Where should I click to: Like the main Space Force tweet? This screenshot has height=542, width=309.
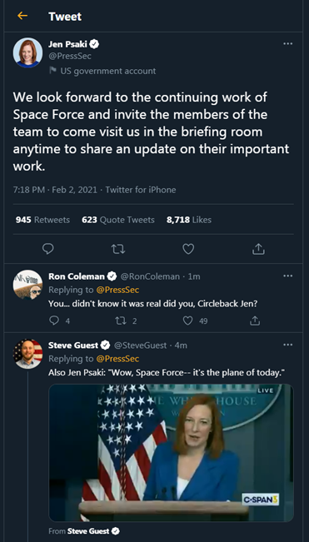188,249
